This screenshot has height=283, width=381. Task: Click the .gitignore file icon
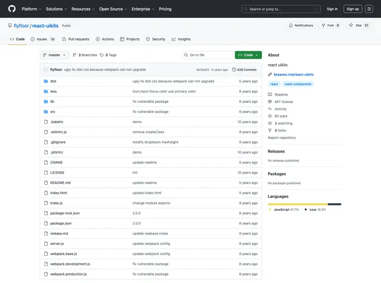click(x=45, y=142)
